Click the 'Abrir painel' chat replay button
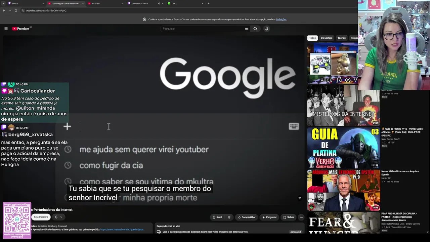The height and width of the screenshot is (242, 430). 296,232
